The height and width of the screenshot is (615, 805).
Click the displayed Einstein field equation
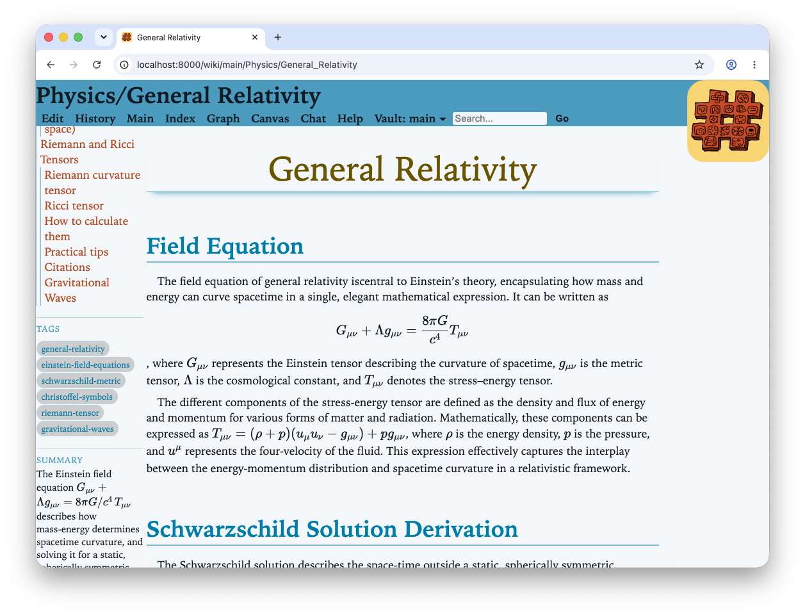[402, 329]
